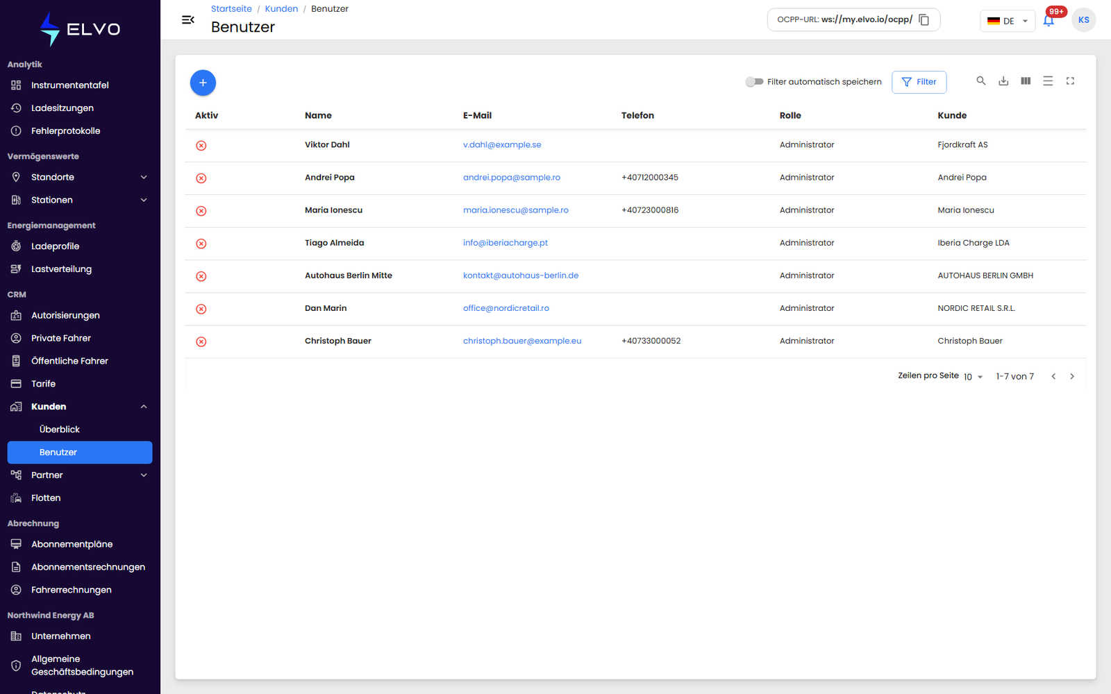
Task: Open Ladesitzungen in the sidebar
Action: point(80,108)
